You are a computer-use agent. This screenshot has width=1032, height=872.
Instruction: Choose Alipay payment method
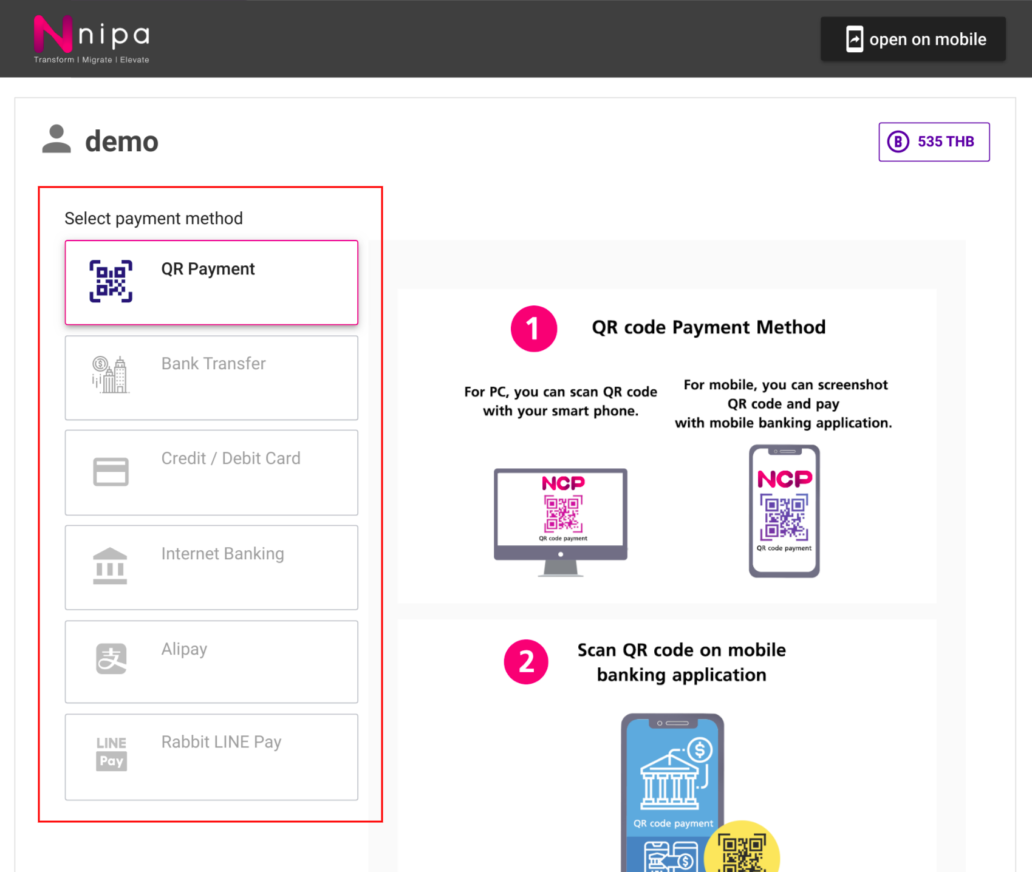(211, 661)
